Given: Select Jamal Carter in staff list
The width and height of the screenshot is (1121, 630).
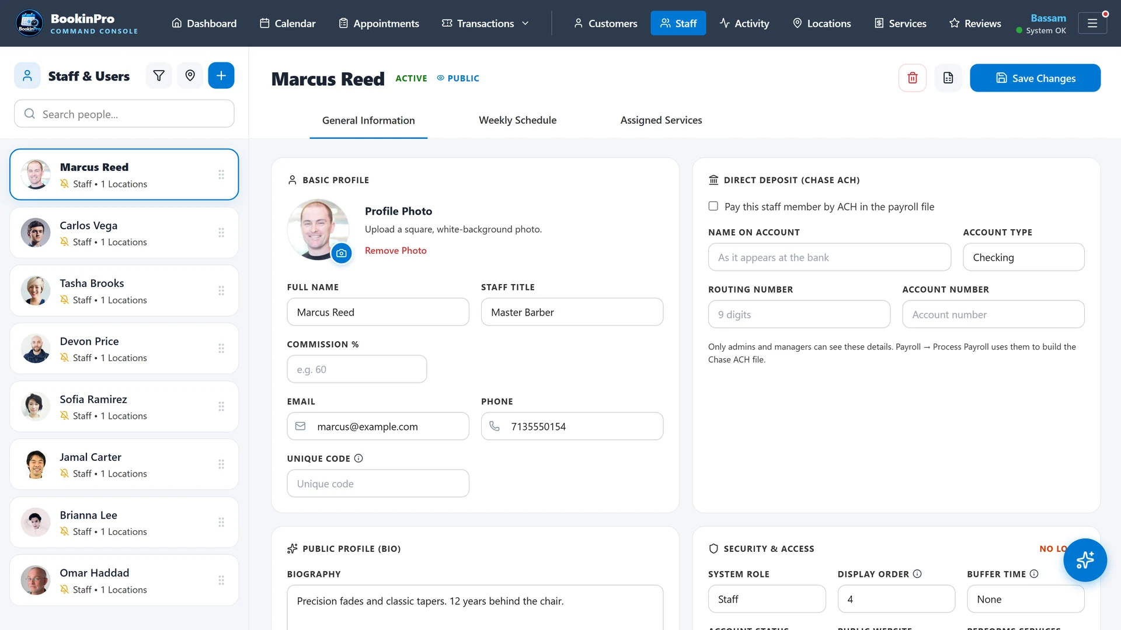Looking at the screenshot, I should pos(124,464).
